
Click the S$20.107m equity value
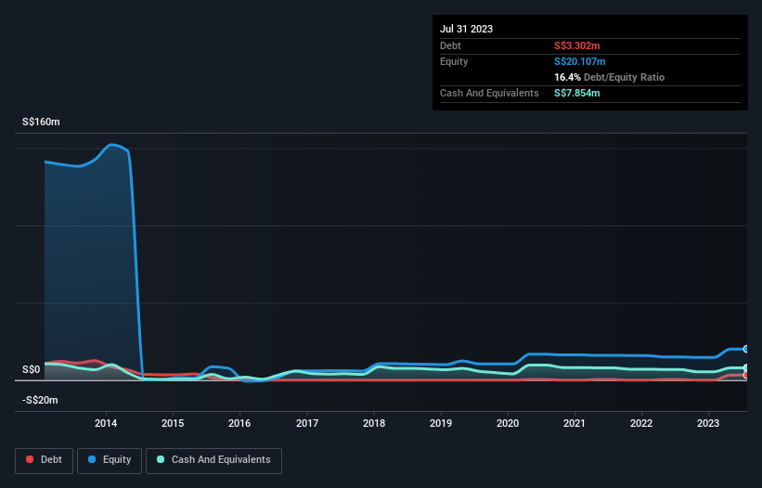point(580,61)
